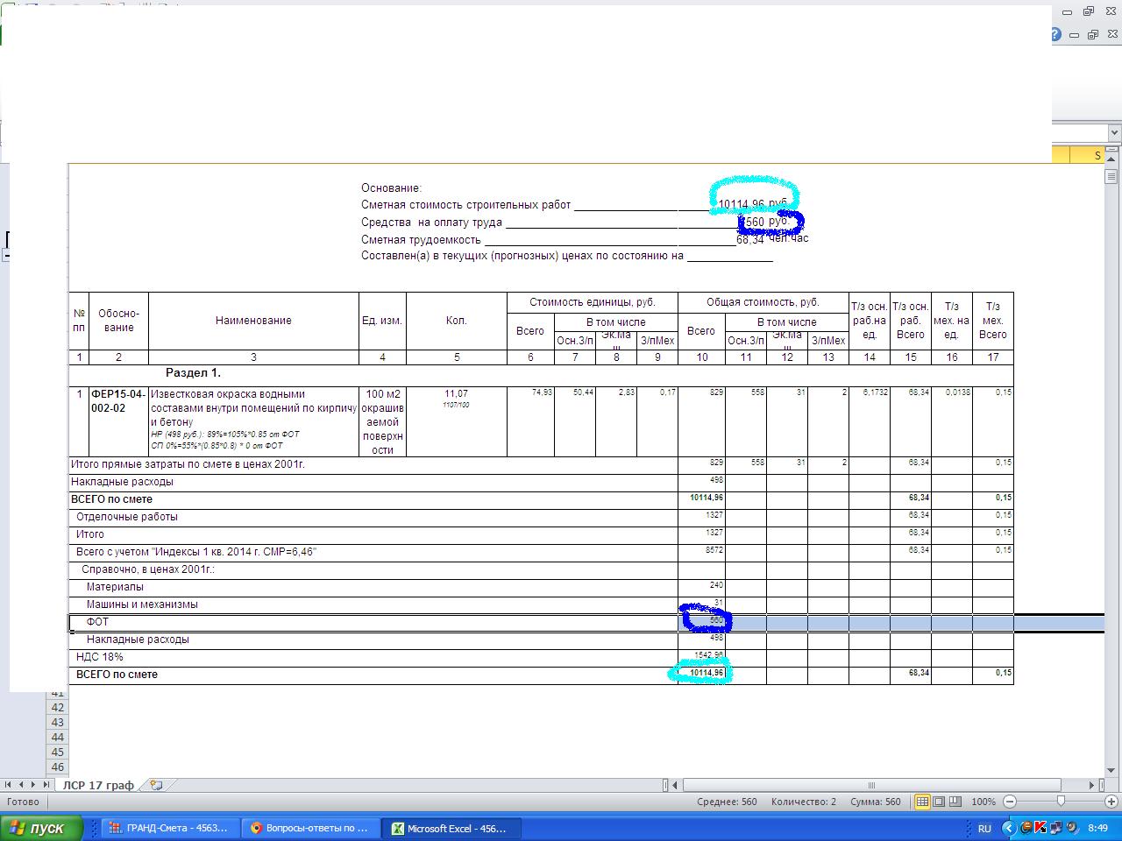Screen dimensions: 1122x841
Task: Click the zoom out minus button
Action: (x=1010, y=802)
